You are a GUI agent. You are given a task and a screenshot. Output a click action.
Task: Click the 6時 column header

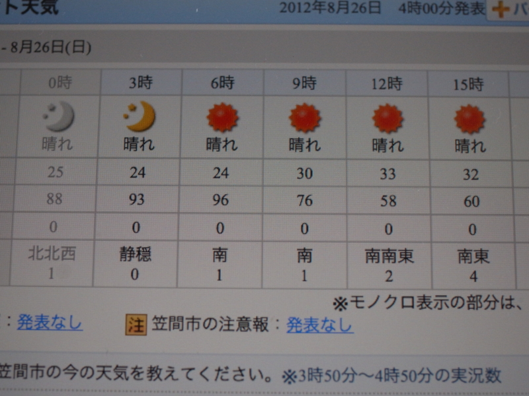[x=223, y=83]
